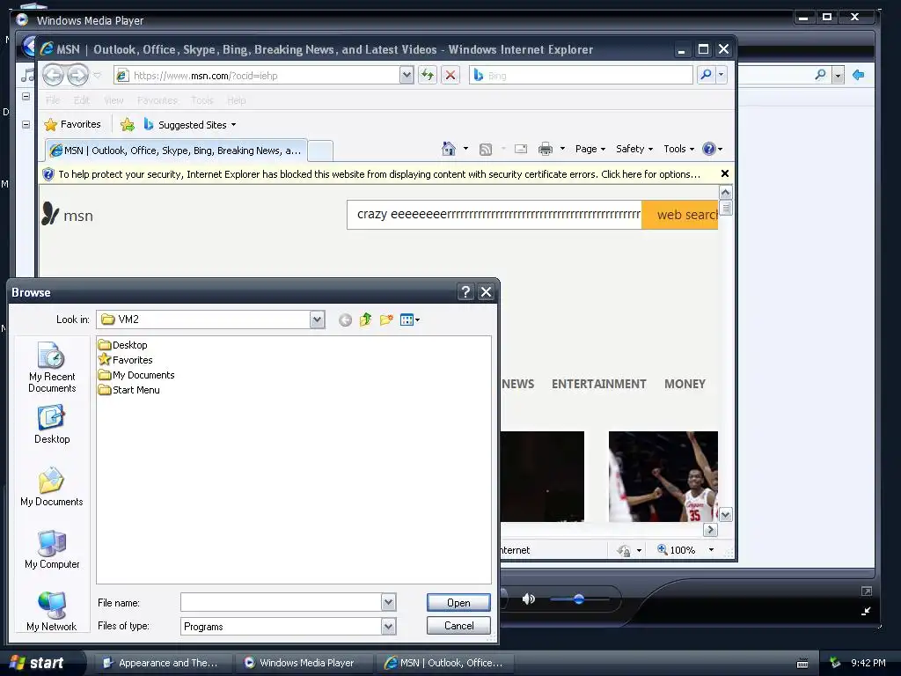The width and height of the screenshot is (901, 676).
Task: Click the Open button in Browse
Action: click(458, 602)
